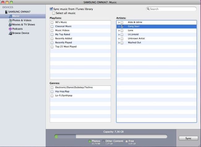Click the Browse Device icon
201x147 pixels.
[x=10, y=33]
